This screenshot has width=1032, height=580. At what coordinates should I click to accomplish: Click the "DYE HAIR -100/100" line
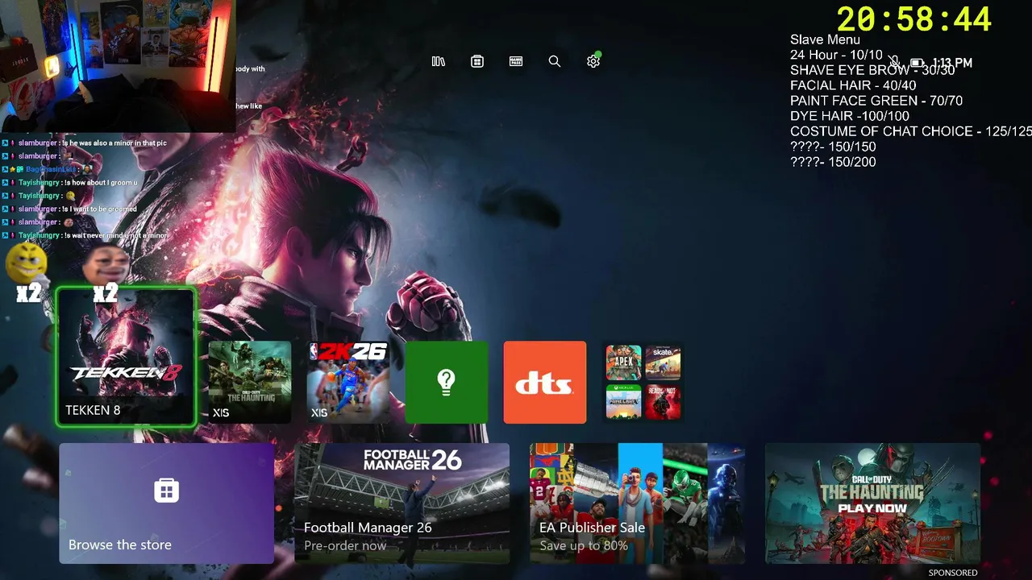[850, 116]
